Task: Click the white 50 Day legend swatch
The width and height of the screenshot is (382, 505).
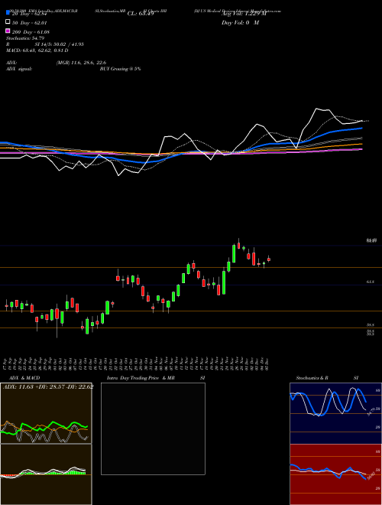Action: click(x=8, y=22)
